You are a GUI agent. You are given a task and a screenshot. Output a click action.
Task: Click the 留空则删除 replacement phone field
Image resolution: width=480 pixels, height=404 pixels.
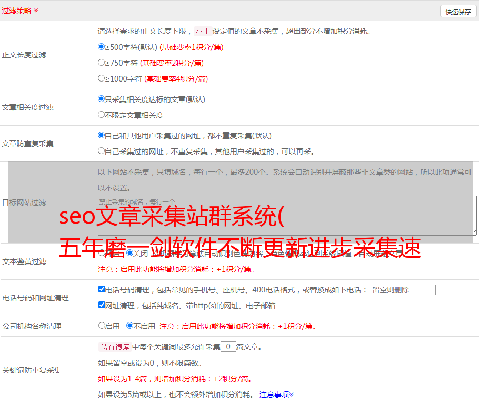click(x=403, y=290)
